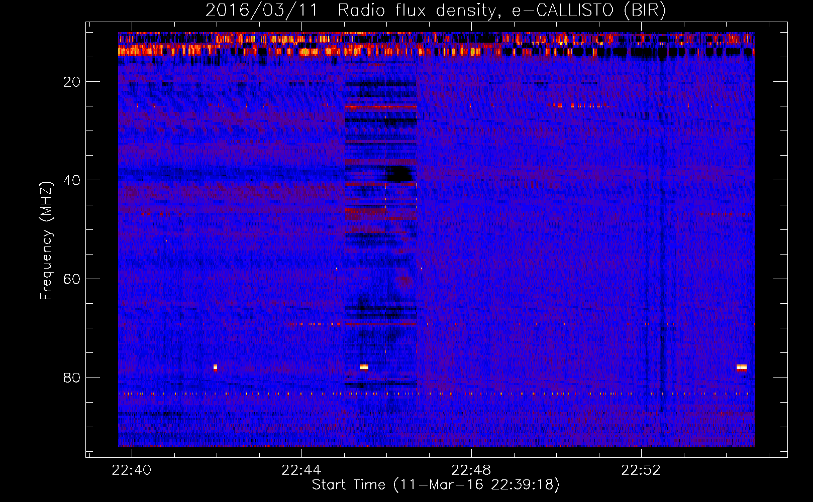Click the Frequency (MHZ) axis label
The height and width of the screenshot is (502, 813).
click(46, 241)
